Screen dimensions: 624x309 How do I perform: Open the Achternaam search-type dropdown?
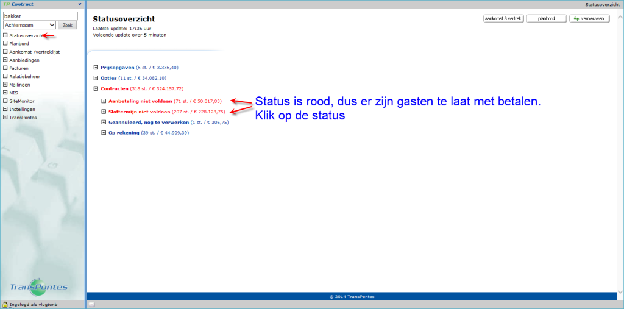30,26
